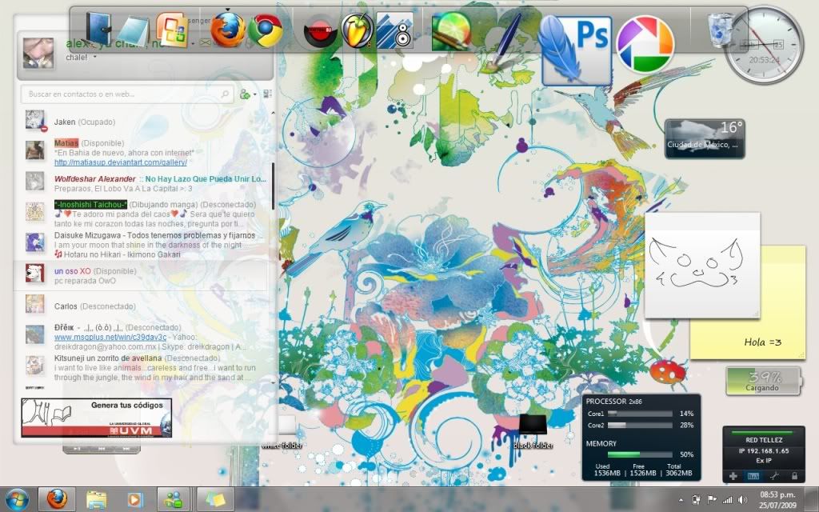Click the analog clock gadget
The height and width of the screenshot is (512, 819).
pos(764,45)
